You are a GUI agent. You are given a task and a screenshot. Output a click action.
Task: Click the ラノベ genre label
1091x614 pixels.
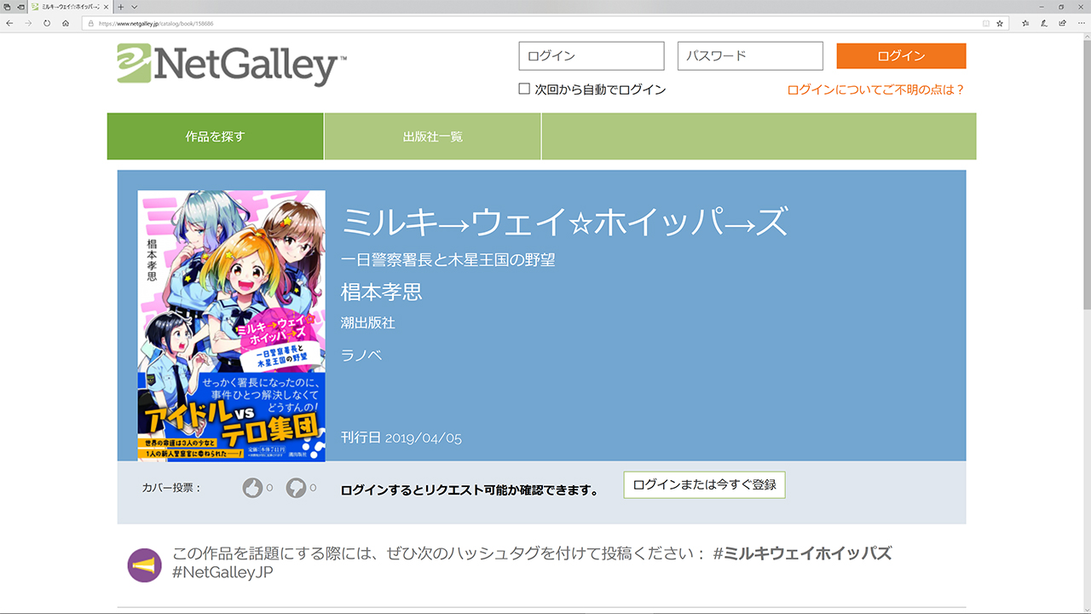click(361, 355)
